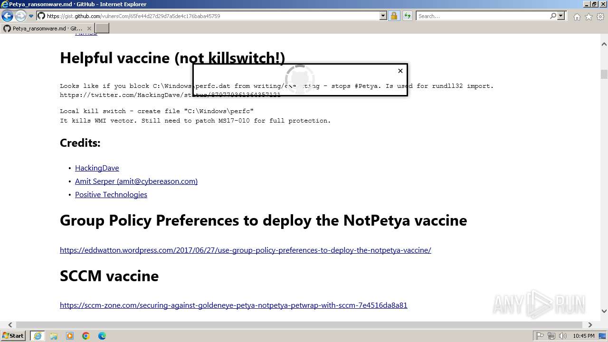Open the Home page icon
The height and width of the screenshot is (342, 608).
pos(577,17)
